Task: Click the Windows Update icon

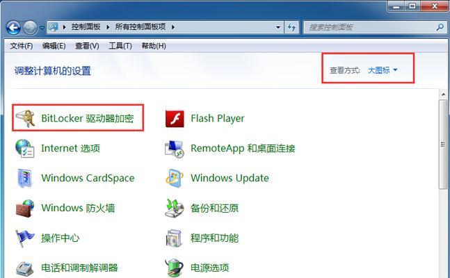Action: coord(174,178)
